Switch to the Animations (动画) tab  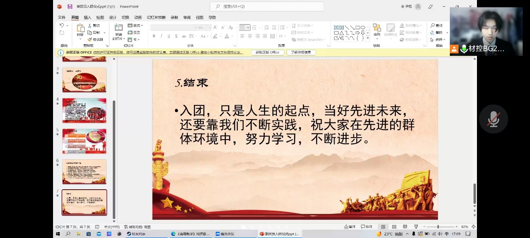coord(138,18)
